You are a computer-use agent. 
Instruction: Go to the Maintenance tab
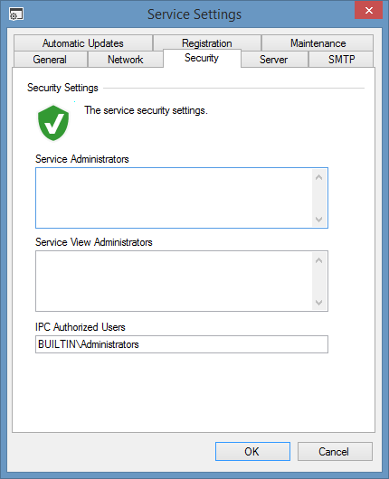318,43
